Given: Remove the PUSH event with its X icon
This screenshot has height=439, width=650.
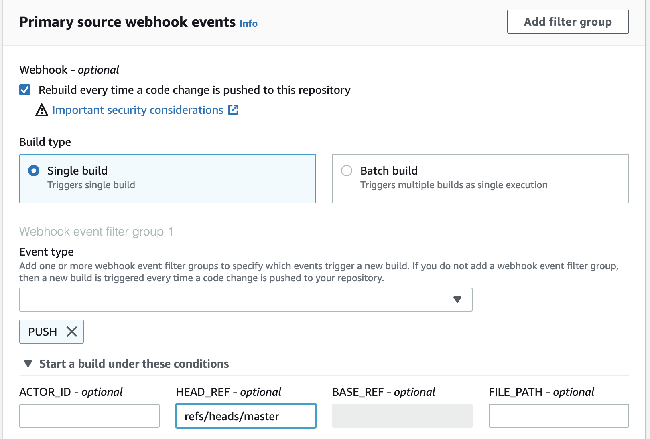Looking at the screenshot, I should coord(72,332).
